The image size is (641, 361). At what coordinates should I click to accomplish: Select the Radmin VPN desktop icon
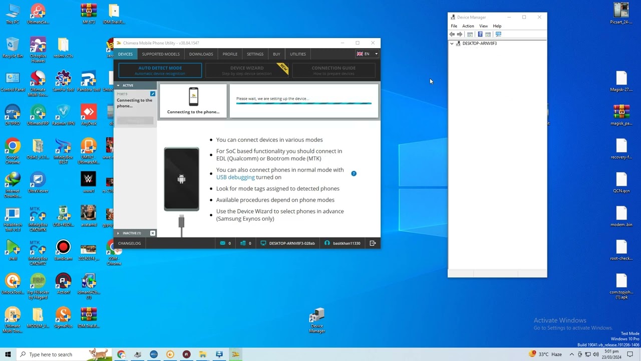coord(63,115)
